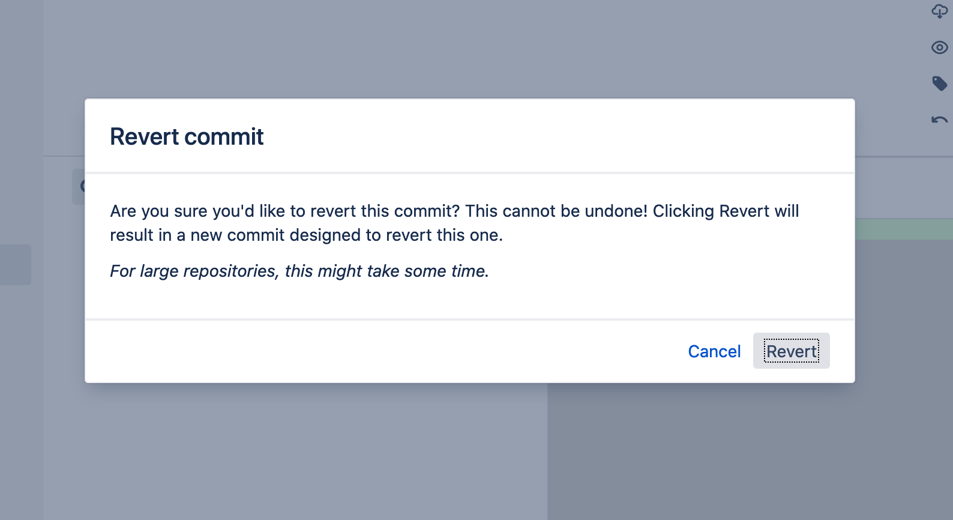
Task: Click the green highlighted bar behind dialog
Action: click(904, 229)
